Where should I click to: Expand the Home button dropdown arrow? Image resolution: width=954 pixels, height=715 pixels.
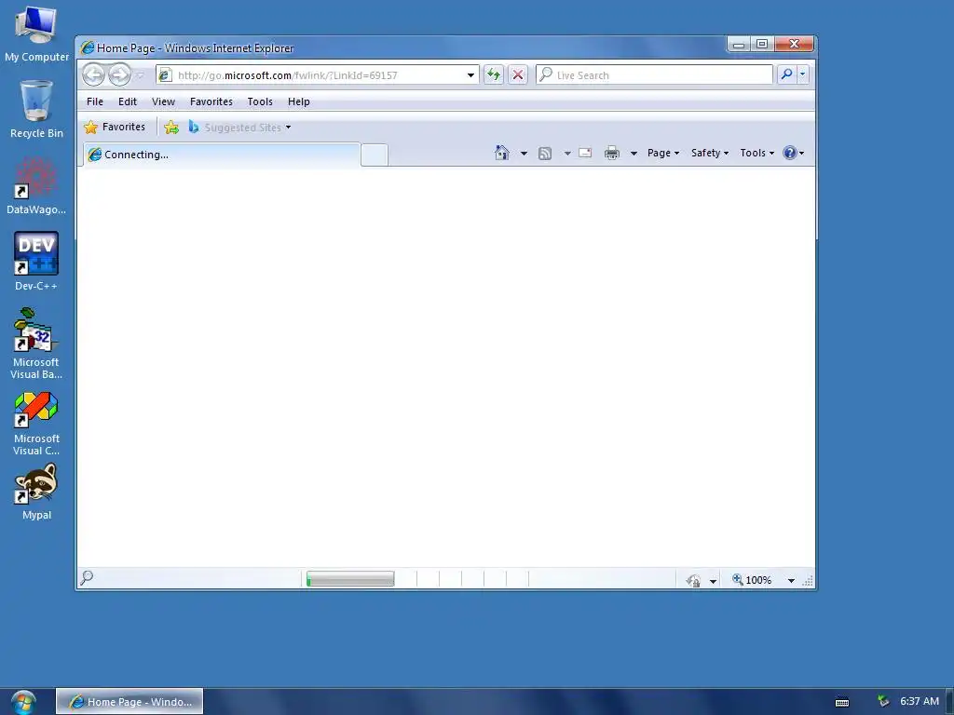524,154
